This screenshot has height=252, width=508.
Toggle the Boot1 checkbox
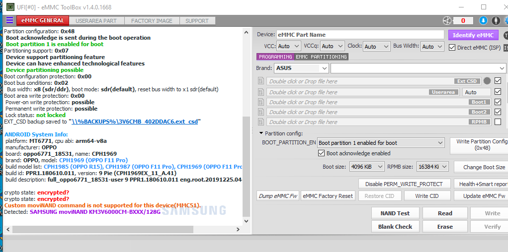tap(498, 102)
